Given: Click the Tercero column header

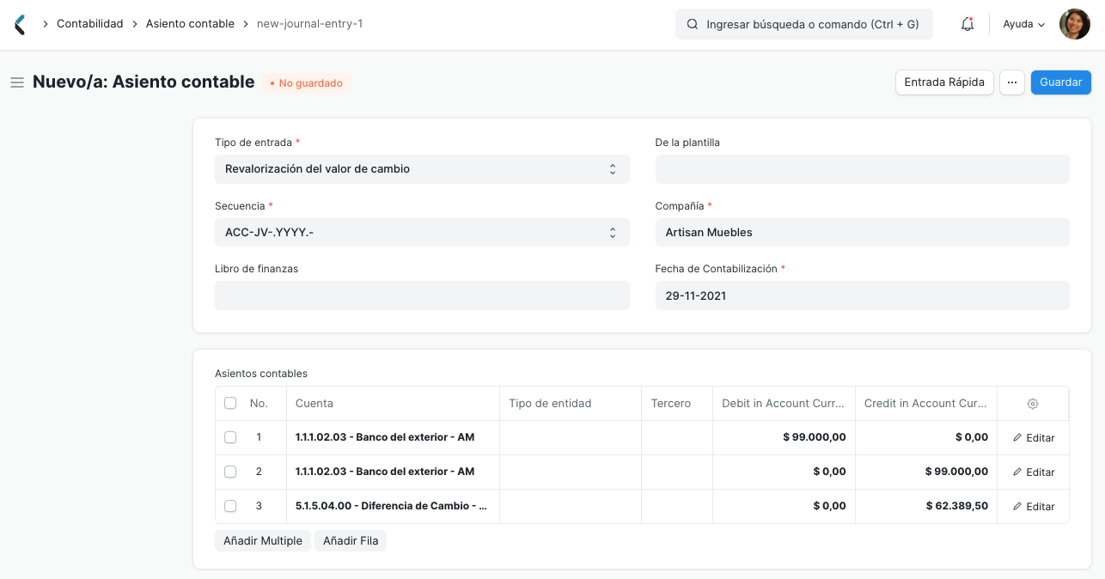Looking at the screenshot, I should click(x=677, y=403).
